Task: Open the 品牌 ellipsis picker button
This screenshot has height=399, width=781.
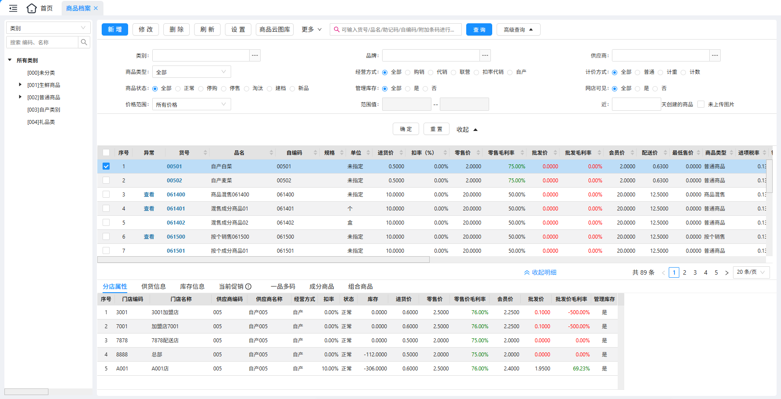Action: [485, 55]
